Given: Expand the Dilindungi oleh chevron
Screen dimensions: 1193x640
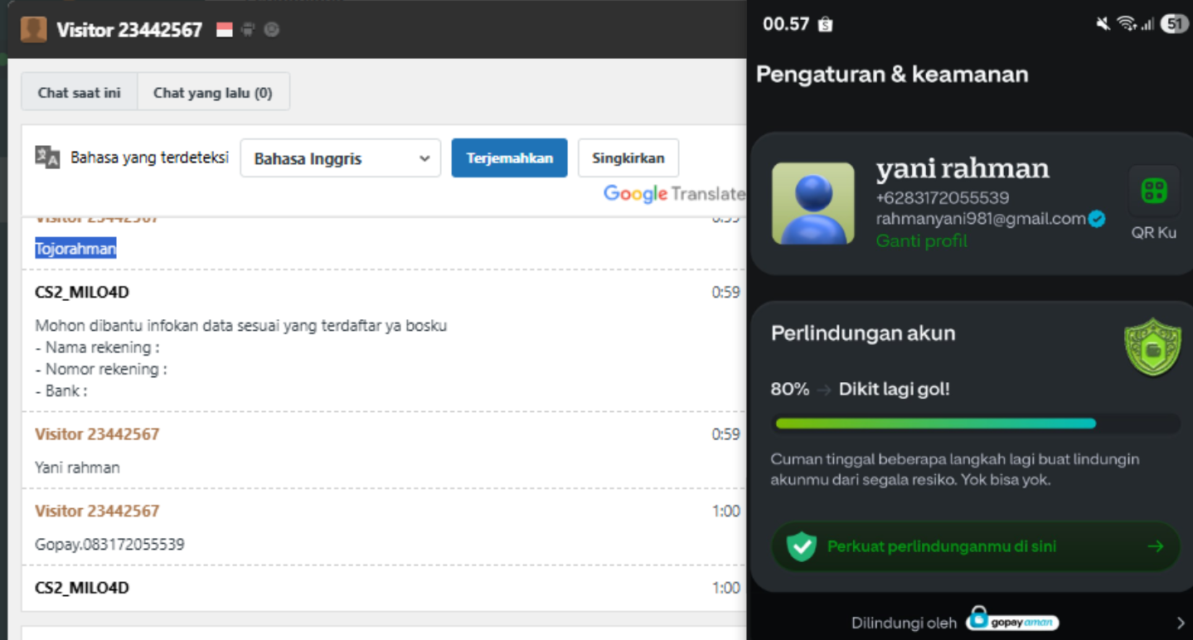Looking at the screenshot, I should pos(1181,623).
